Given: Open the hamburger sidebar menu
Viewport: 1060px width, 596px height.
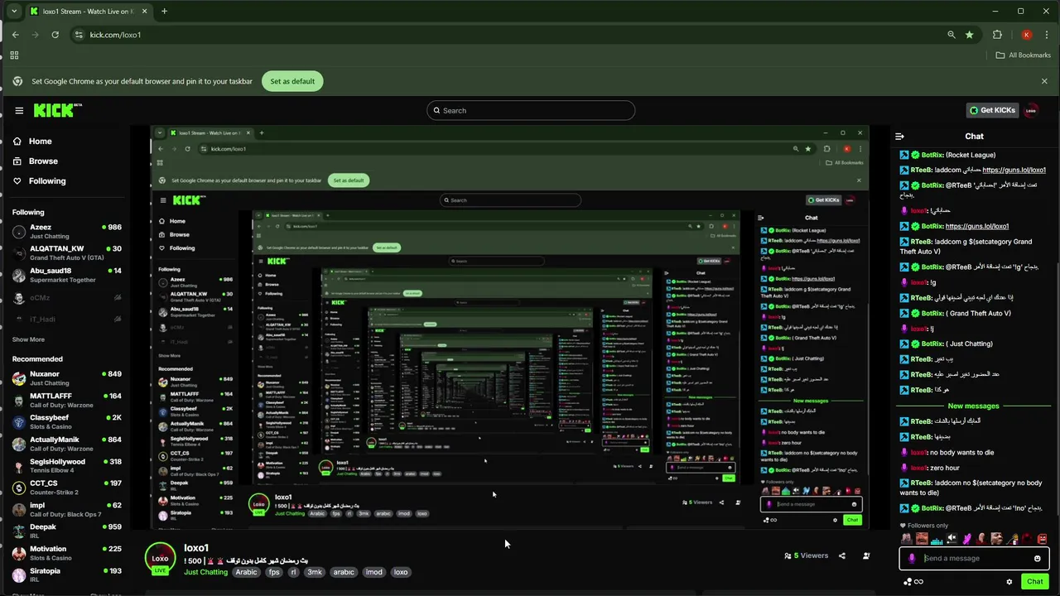Looking at the screenshot, I should [18, 110].
